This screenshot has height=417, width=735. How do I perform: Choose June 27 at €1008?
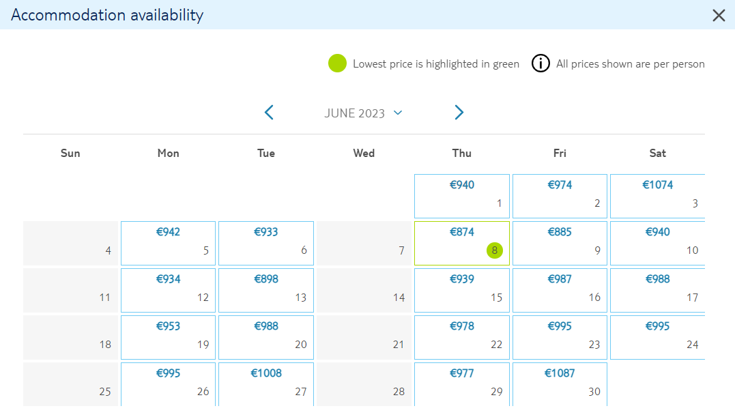click(x=265, y=384)
